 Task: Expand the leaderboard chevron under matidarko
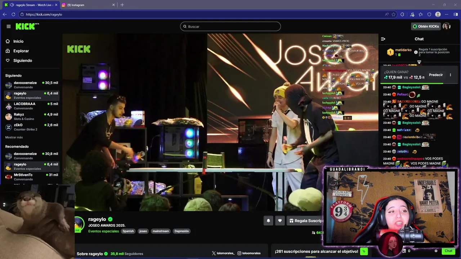pyautogui.click(x=419, y=62)
